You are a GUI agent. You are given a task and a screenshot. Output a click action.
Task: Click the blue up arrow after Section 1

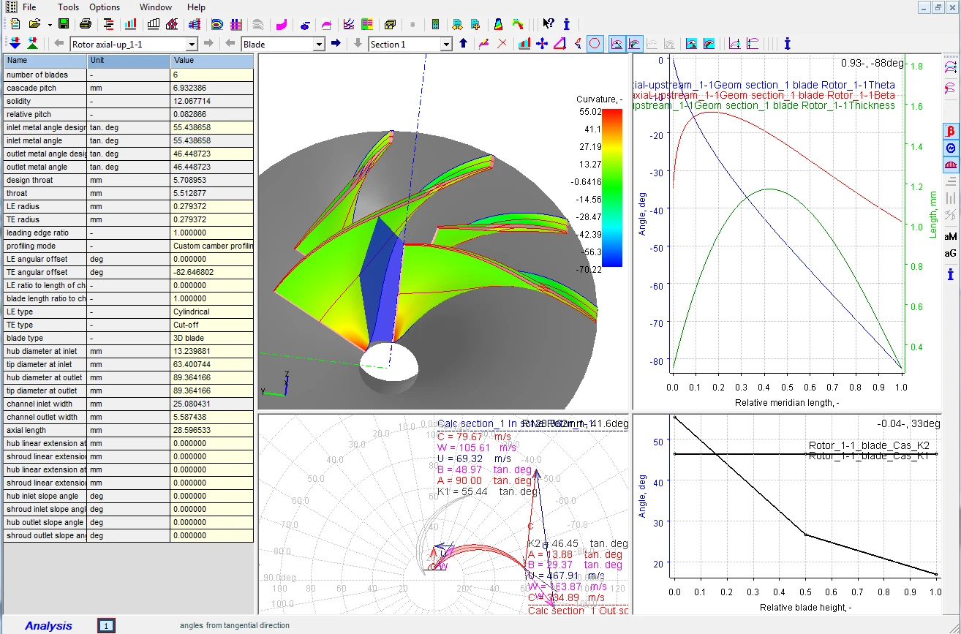pos(463,44)
